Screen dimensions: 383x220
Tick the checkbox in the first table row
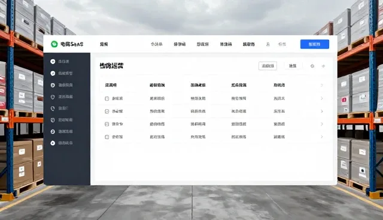(x=107, y=99)
